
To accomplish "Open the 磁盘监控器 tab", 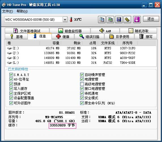I will [x=70, y=31].
